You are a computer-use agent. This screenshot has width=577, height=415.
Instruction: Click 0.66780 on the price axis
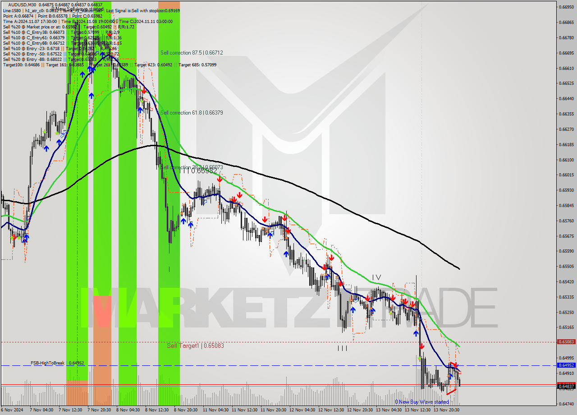(x=567, y=37)
